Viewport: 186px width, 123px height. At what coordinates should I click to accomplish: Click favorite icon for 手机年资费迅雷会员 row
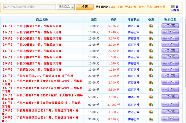coord(151,119)
